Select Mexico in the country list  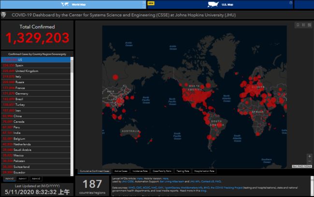click(x=36, y=155)
